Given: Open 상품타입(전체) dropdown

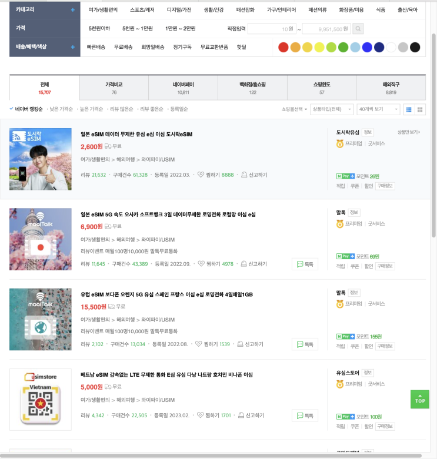Looking at the screenshot, I should coord(332,109).
